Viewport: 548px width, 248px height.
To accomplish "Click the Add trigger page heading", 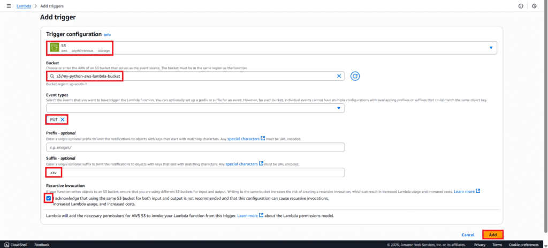I will point(58,17).
